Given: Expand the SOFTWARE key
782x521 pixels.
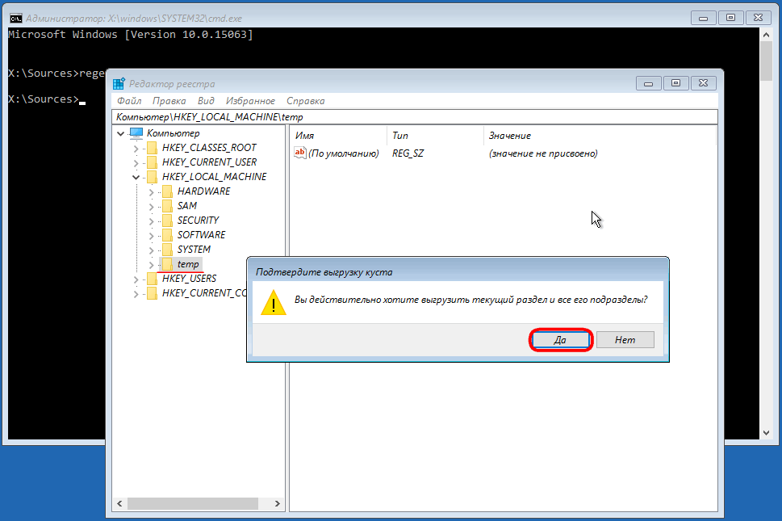Looking at the screenshot, I should tap(151, 235).
